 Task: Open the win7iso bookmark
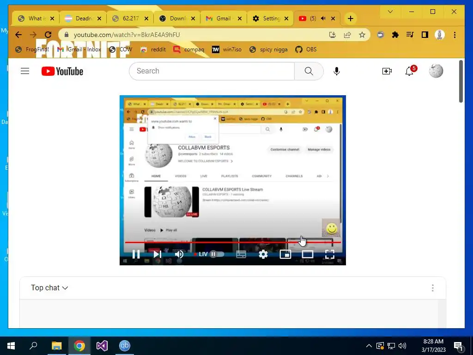[x=227, y=49]
